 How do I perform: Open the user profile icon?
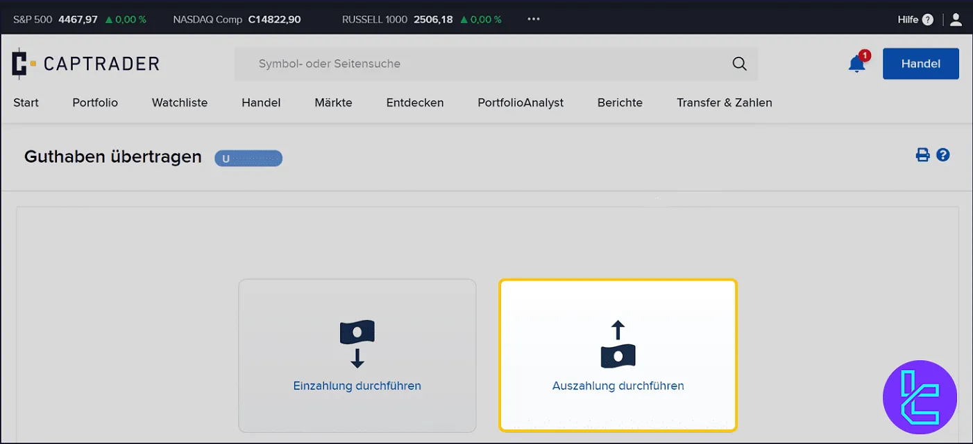(x=956, y=19)
